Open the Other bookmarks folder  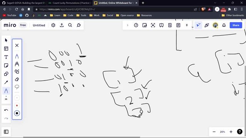[x=233, y=15]
